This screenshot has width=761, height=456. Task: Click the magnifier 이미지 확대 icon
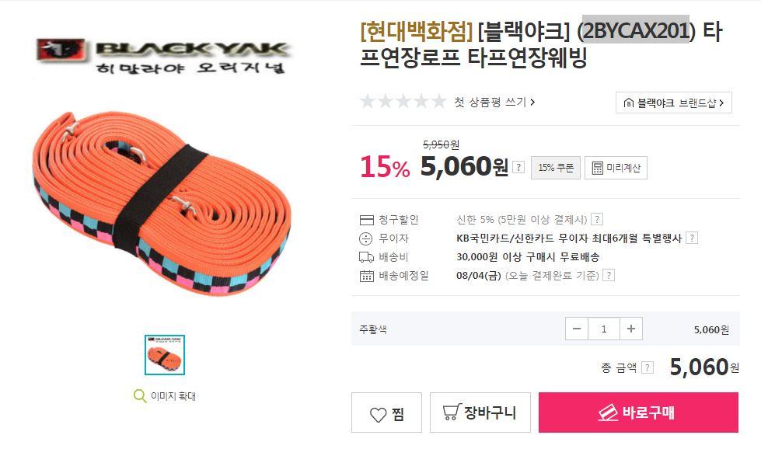coord(140,396)
